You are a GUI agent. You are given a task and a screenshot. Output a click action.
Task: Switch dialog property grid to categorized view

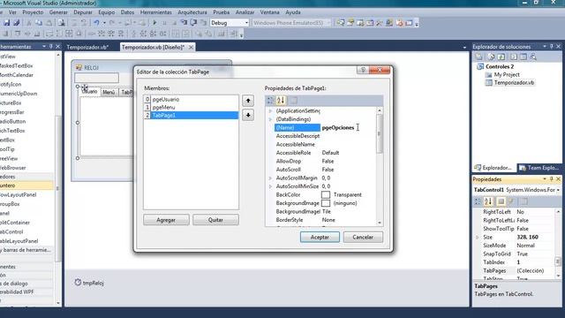270,101
